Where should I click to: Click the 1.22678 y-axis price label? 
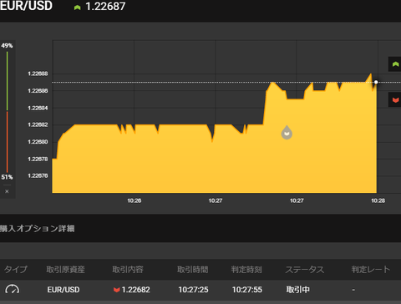(38, 159)
